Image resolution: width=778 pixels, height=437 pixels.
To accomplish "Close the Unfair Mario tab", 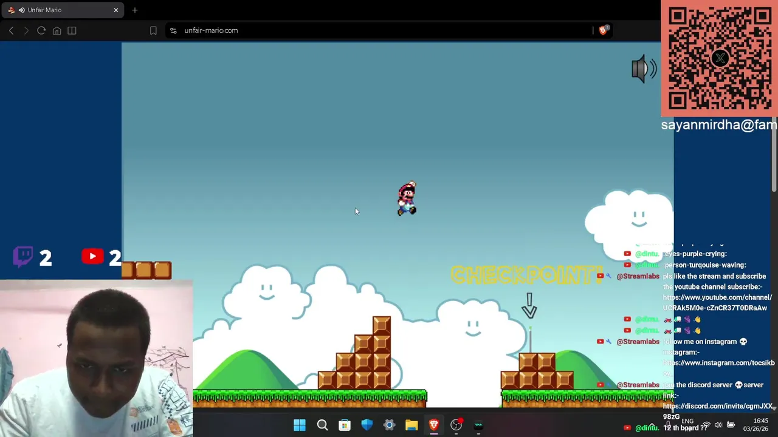I will pos(115,10).
